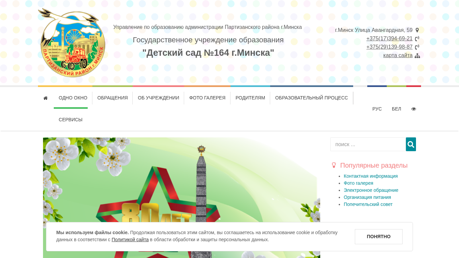Open the ОБРАЩЕНИЯ menu item

[x=113, y=98]
